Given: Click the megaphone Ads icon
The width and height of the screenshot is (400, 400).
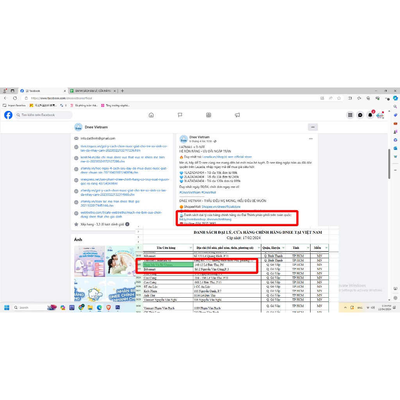Looking at the screenshot, I should tap(237, 115).
